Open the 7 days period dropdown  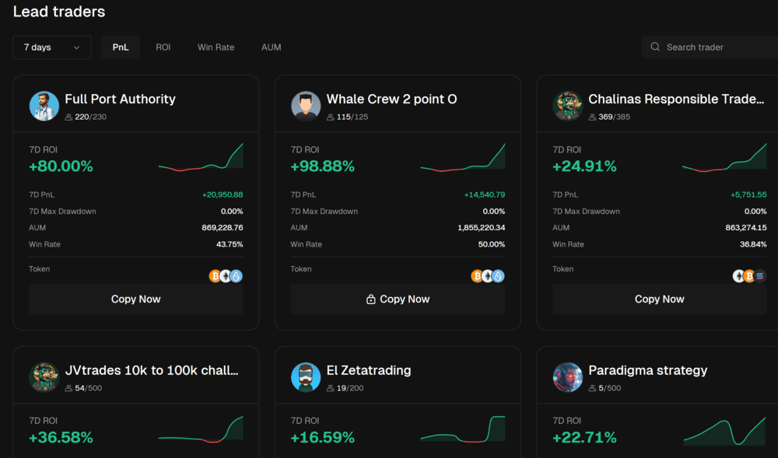click(51, 47)
